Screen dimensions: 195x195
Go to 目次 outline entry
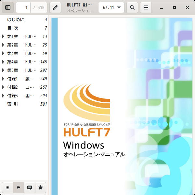[x=24, y=28]
